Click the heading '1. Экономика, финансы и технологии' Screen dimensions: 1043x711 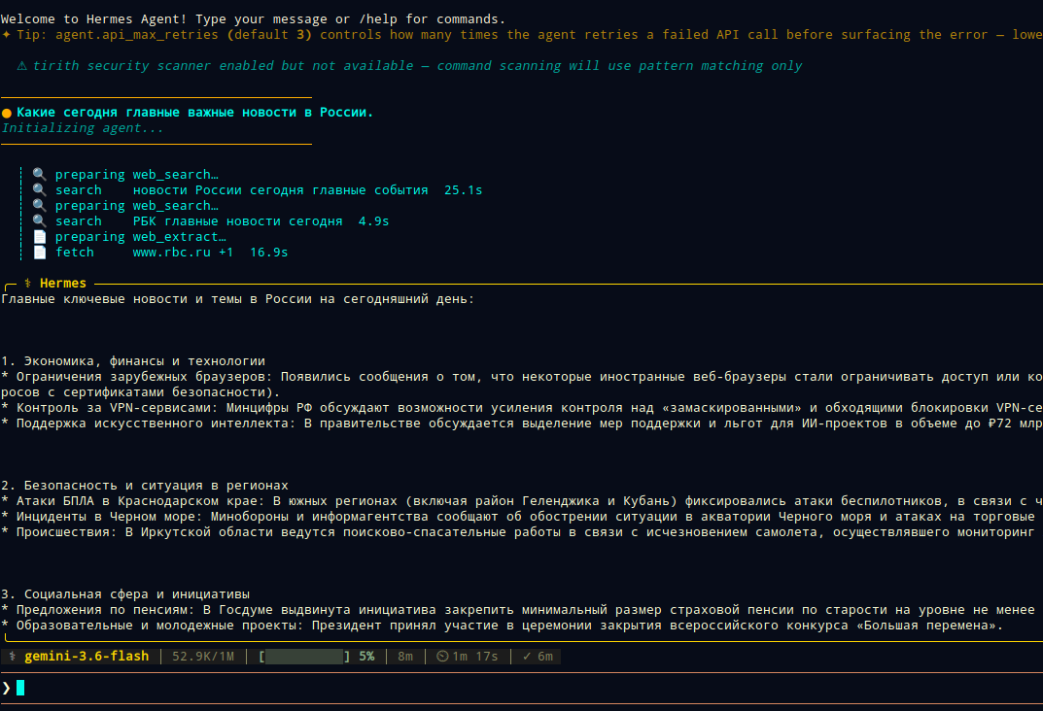coord(133,360)
